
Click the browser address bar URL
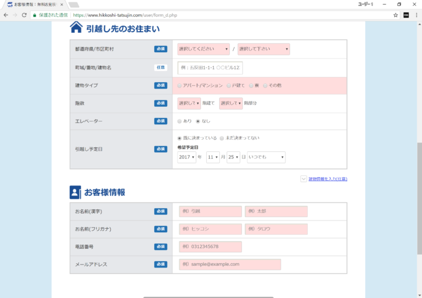pos(125,15)
